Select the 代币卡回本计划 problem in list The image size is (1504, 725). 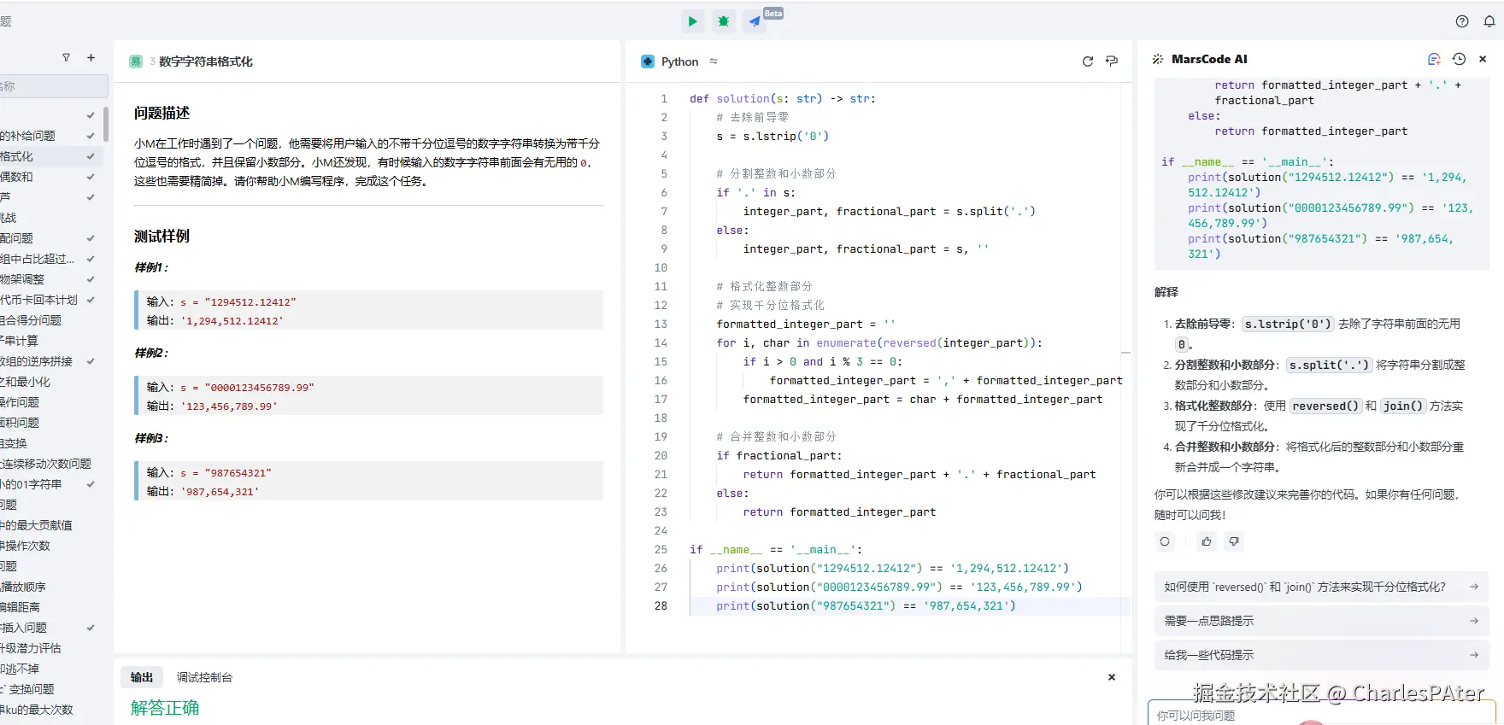click(x=39, y=300)
